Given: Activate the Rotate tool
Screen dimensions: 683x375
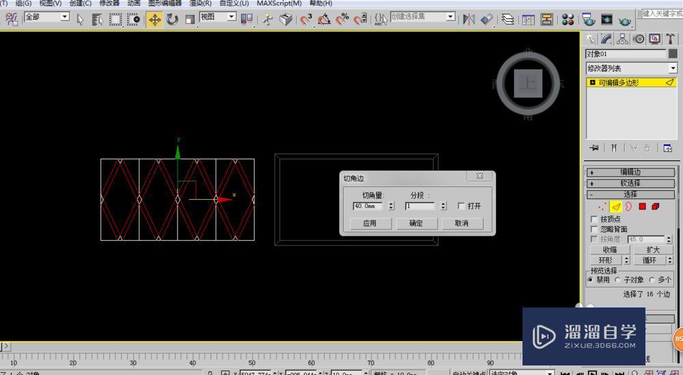Looking at the screenshot, I should click(x=172, y=20).
